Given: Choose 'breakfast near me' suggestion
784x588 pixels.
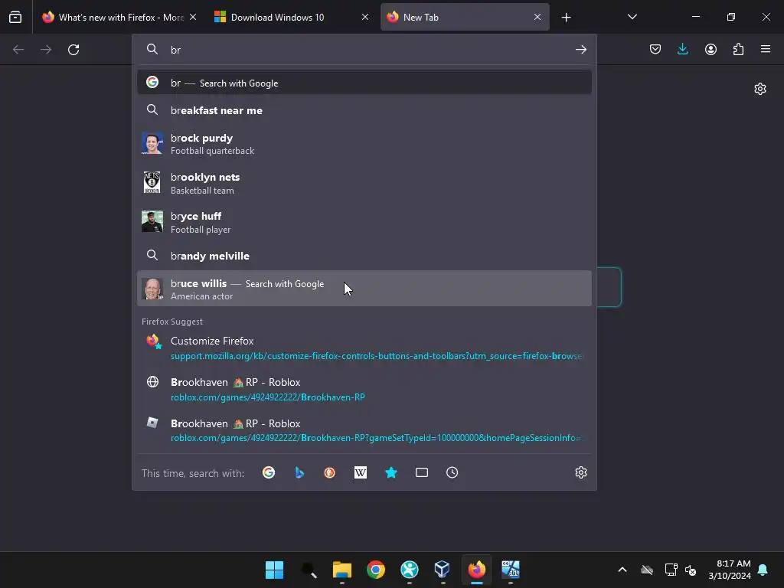Looking at the screenshot, I should pyautogui.click(x=364, y=110).
